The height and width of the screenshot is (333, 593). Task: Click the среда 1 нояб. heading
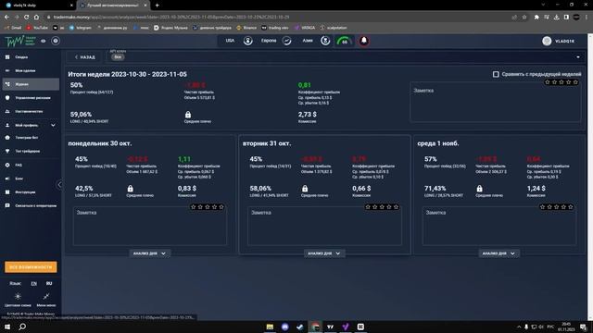438,143
